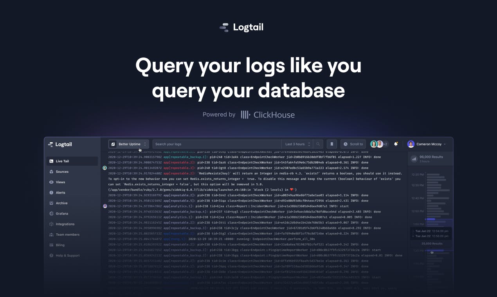Click the Grafana logo icon
497x297 pixels.
click(52, 214)
